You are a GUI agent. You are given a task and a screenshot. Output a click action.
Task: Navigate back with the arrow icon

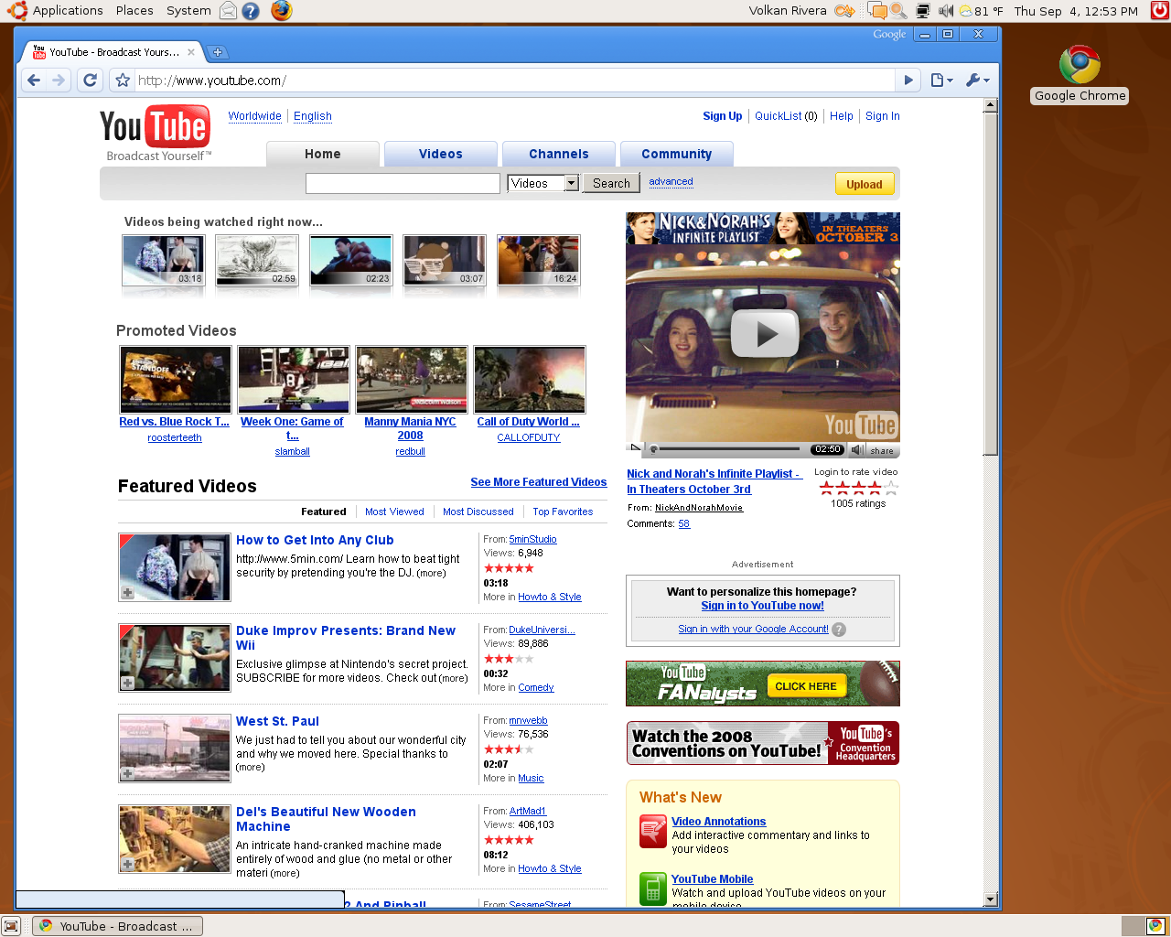[x=33, y=80]
